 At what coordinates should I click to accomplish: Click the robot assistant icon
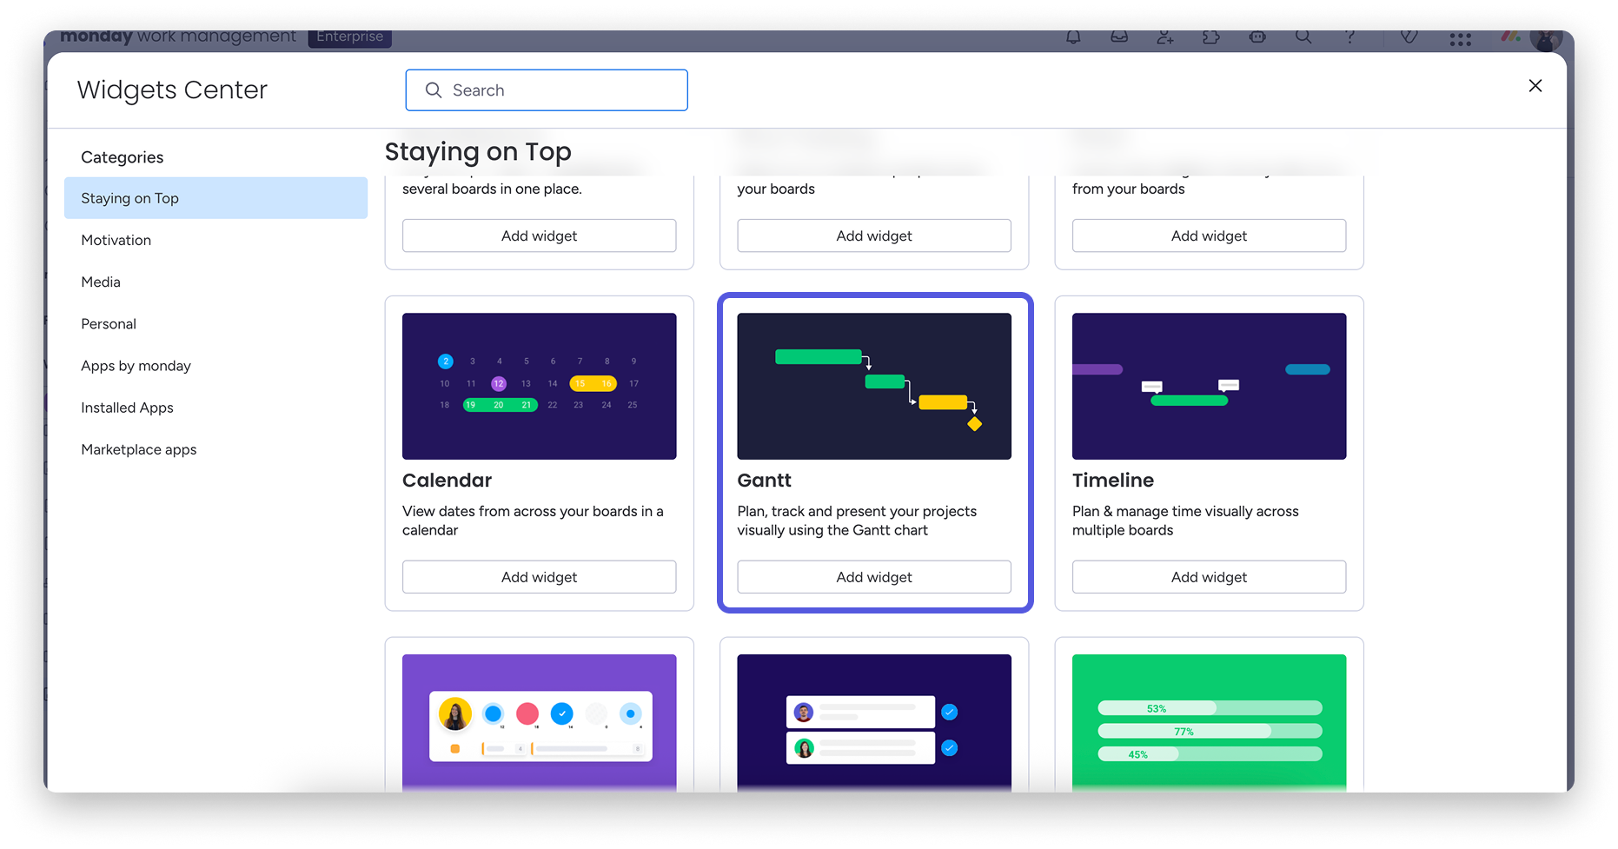(x=1257, y=36)
